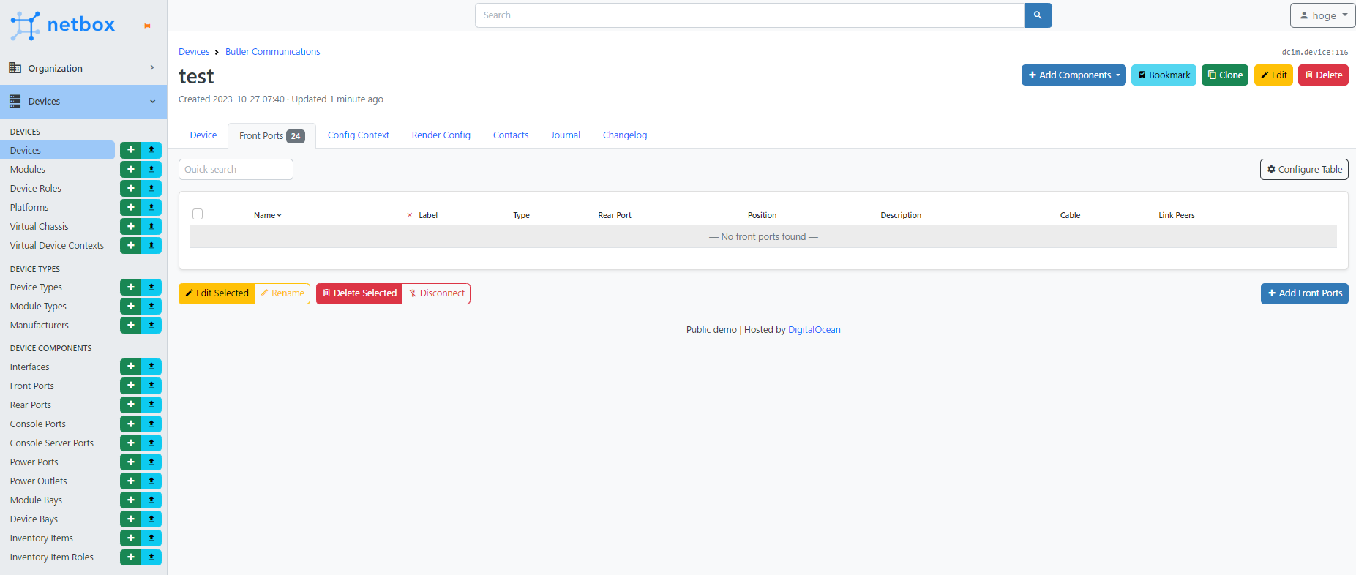Sort table by Name column
This screenshot has width=1356, height=575.
[267, 215]
